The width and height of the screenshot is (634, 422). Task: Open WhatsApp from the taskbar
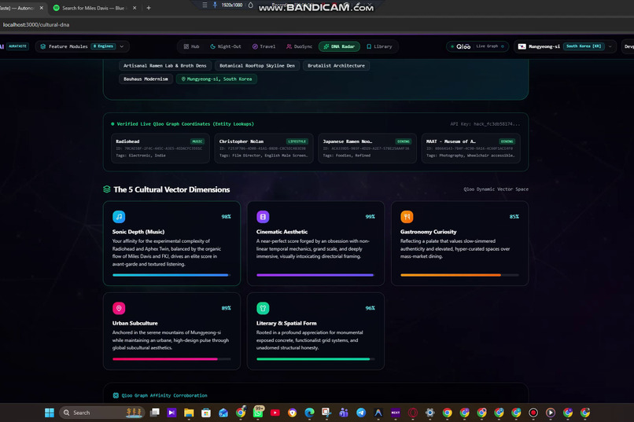click(258, 413)
